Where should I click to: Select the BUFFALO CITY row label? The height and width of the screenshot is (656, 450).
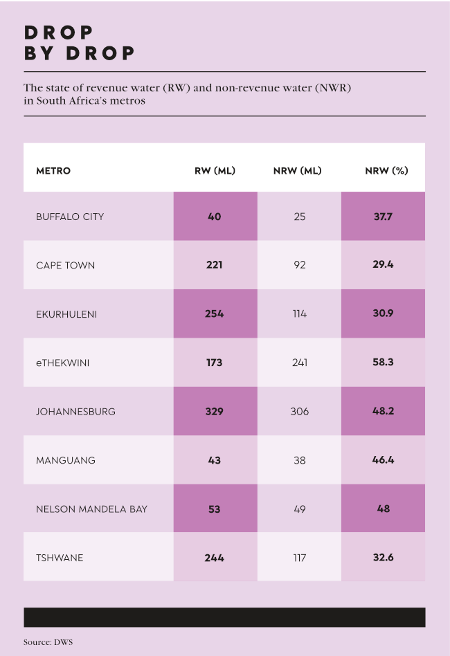coord(70,217)
